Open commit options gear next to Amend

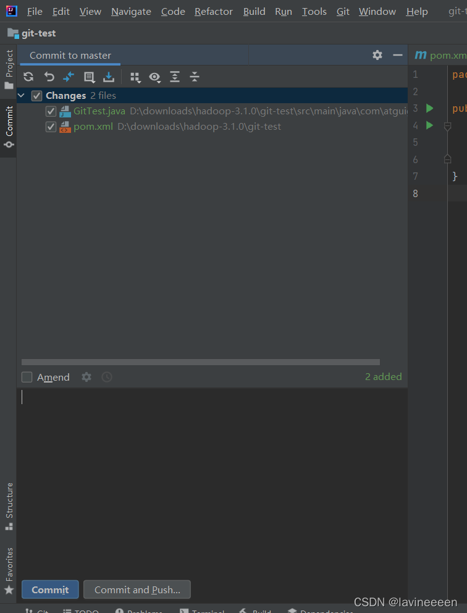point(86,377)
